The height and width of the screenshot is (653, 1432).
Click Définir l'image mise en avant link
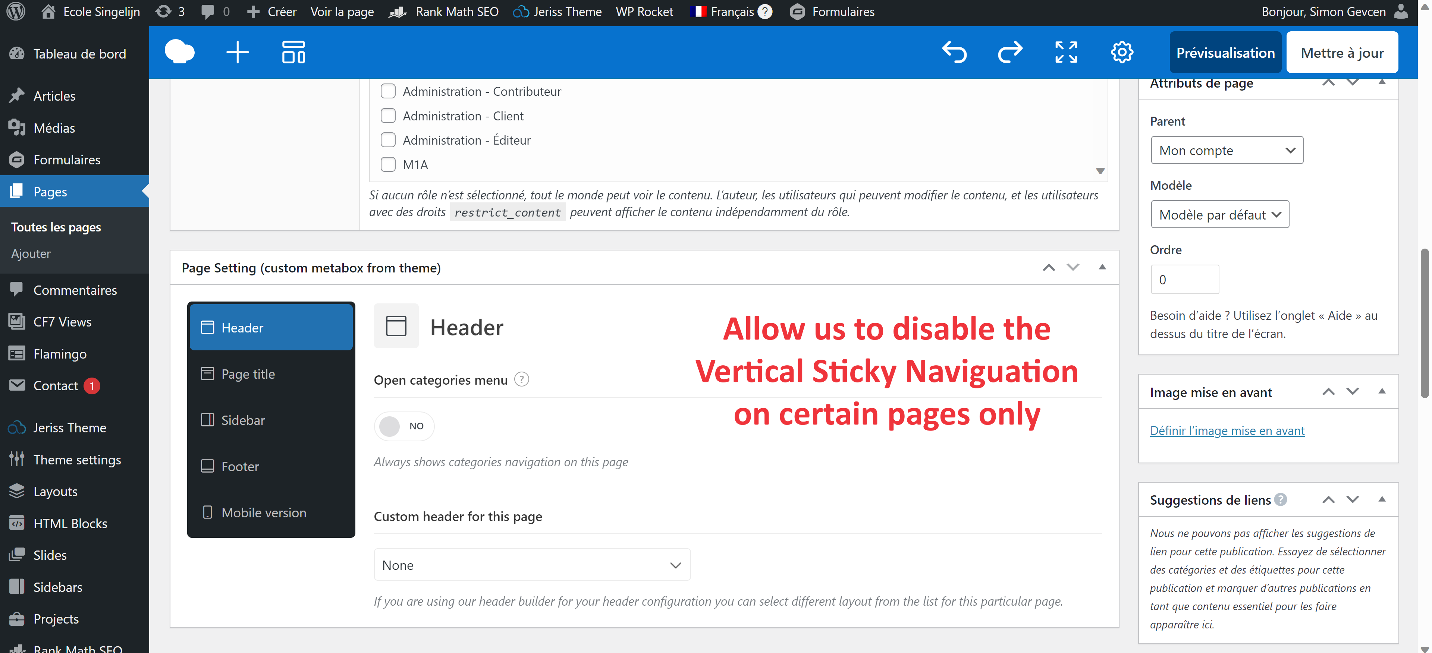point(1227,431)
